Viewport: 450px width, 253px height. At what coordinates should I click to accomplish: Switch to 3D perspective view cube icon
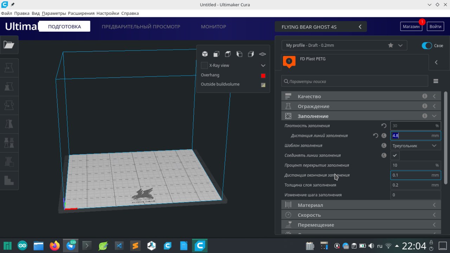tap(205, 54)
